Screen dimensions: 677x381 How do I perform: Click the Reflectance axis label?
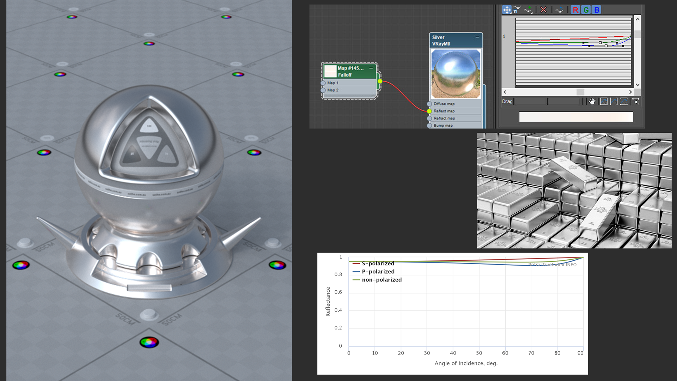tap(328, 302)
